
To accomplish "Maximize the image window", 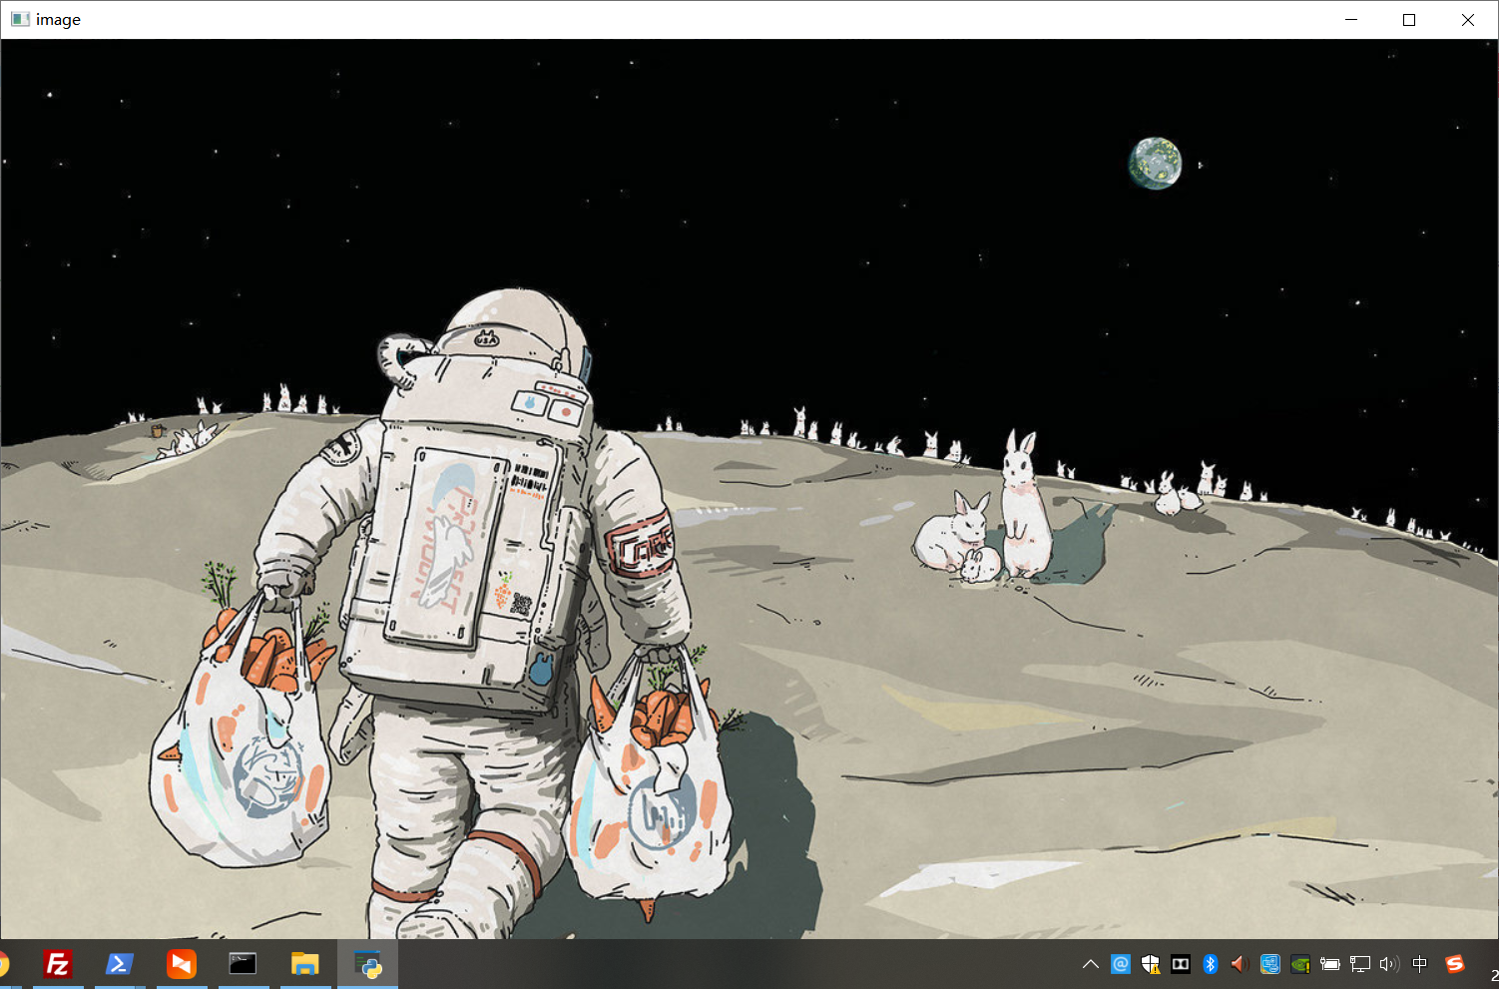I will tap(1409, 19).
